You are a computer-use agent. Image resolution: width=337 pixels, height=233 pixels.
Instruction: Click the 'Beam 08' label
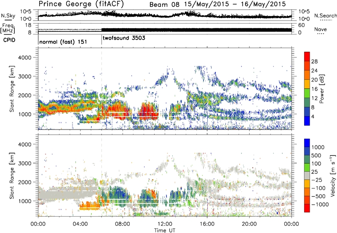tap(164, 5)
